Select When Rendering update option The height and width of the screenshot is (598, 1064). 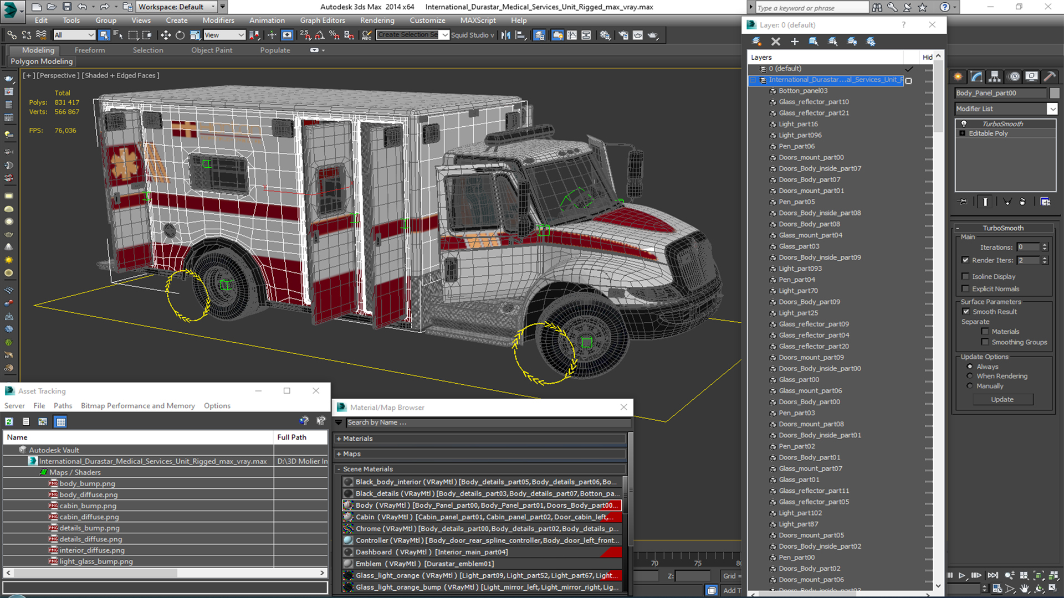click(x=970, y=376)
